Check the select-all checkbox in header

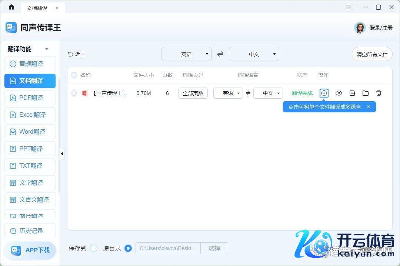(x=74, y=75)
